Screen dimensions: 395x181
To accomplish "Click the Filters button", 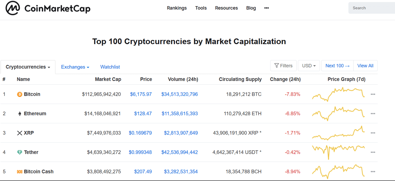I will [283, 66].
